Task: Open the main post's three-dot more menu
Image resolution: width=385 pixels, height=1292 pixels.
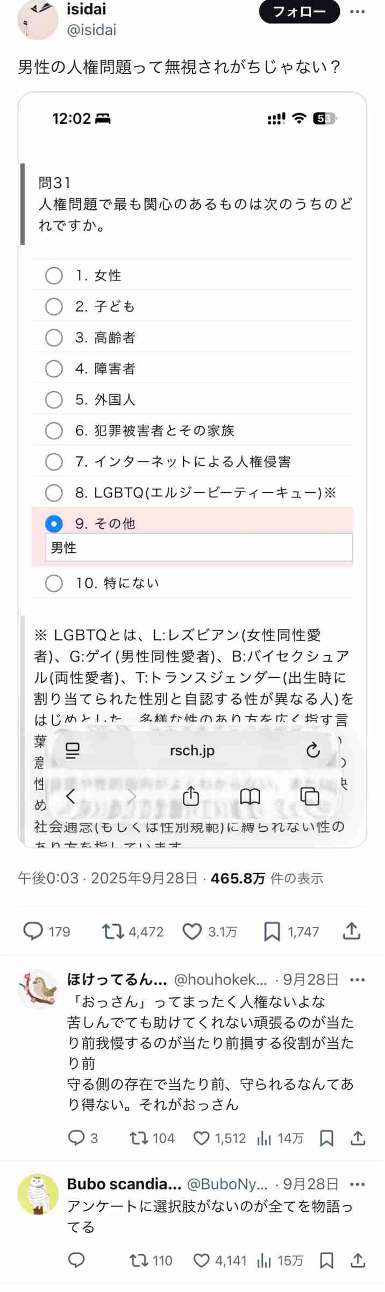Action: tap(357, 11)
